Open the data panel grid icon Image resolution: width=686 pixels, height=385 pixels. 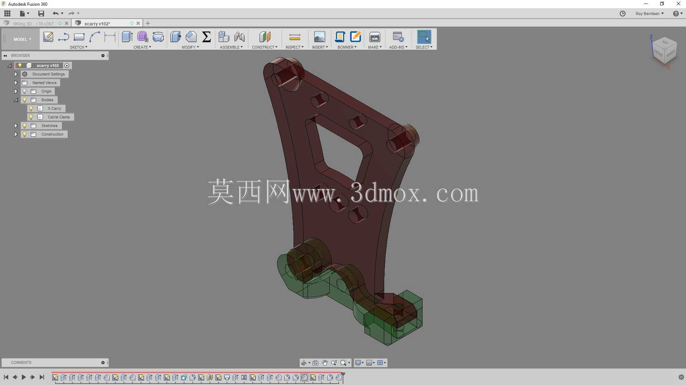pos(7,14)
